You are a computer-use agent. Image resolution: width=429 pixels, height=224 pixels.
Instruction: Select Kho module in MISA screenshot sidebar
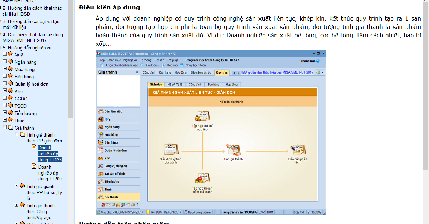(118, 158)
